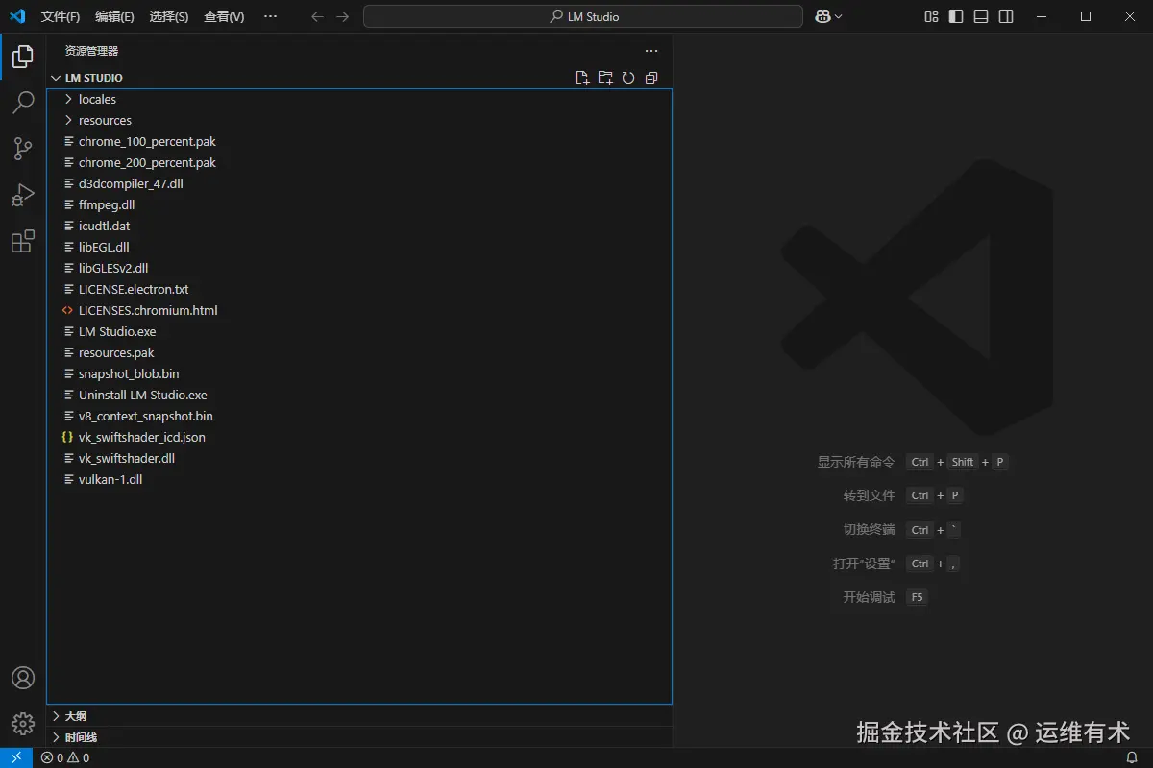Click the New Folder icon in Explorer
This screenshot has height=768, width=1153.
(605, 78)
